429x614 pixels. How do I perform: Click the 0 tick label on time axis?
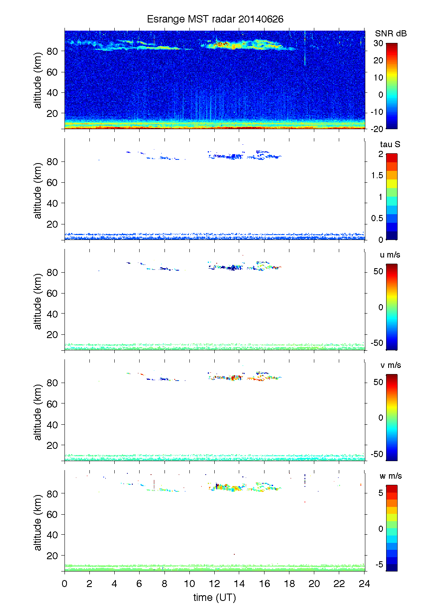[x=64, y=583]
